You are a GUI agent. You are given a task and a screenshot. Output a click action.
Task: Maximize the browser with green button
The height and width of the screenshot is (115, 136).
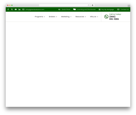tap(12, 5)
